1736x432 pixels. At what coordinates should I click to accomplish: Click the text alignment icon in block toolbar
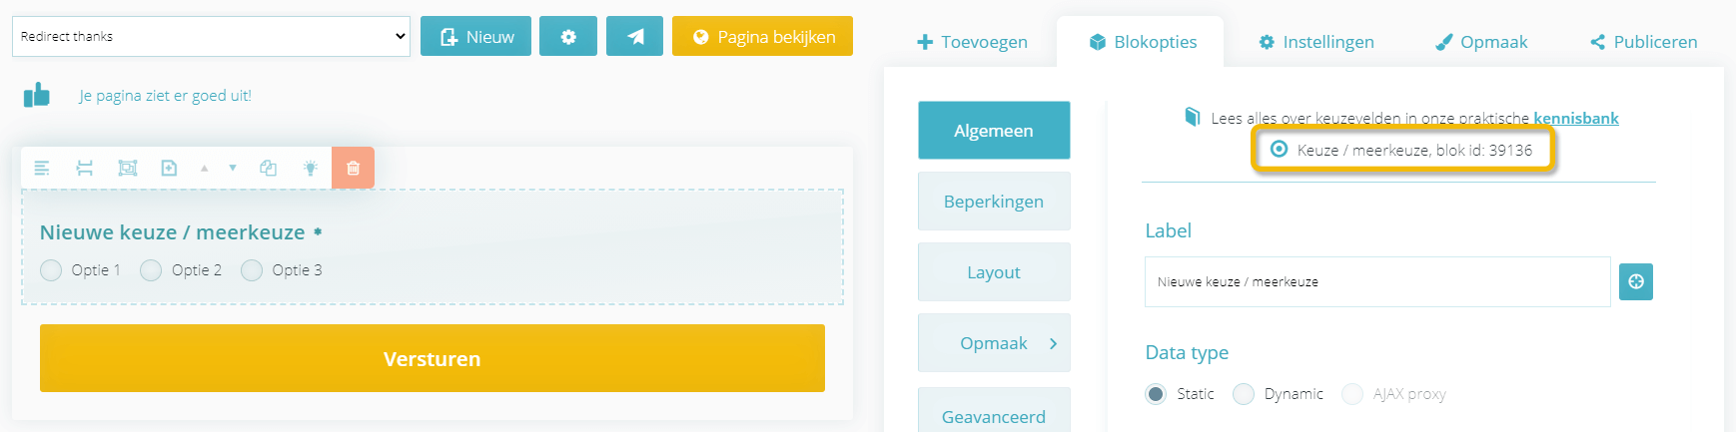click(x=42, y=168)
